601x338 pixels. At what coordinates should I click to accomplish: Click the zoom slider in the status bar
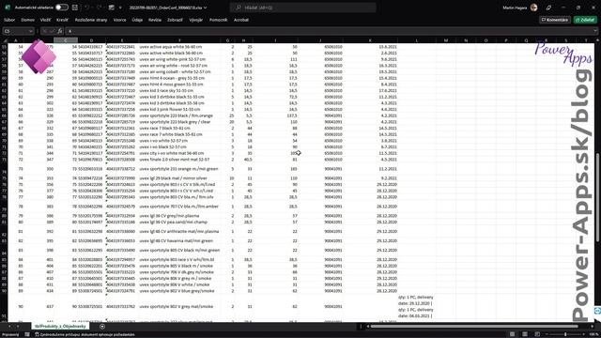point(565,334)
